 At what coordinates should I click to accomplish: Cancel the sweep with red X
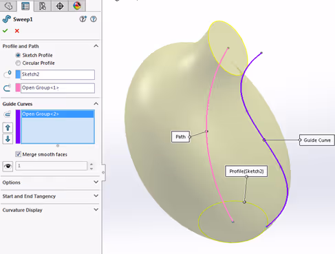click(17, 31)
